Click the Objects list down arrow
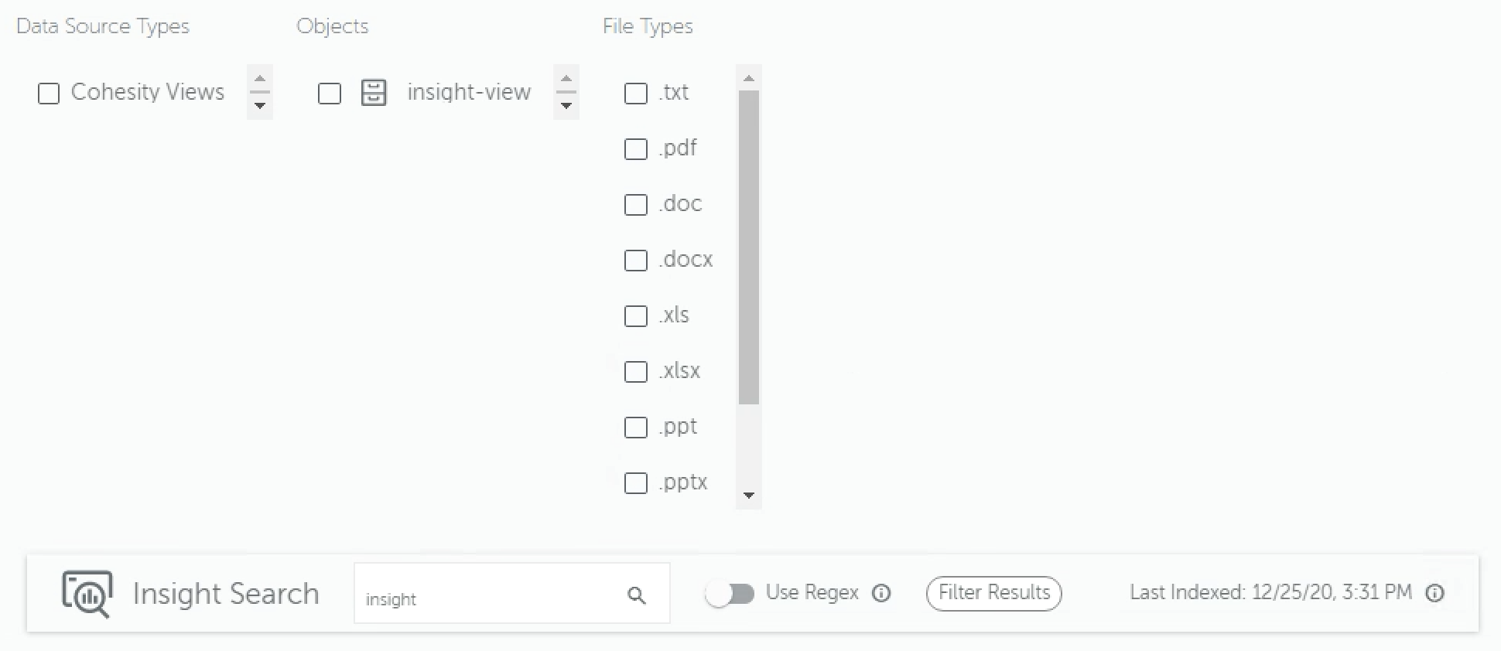1501x651 pixels. click(566, 106)
